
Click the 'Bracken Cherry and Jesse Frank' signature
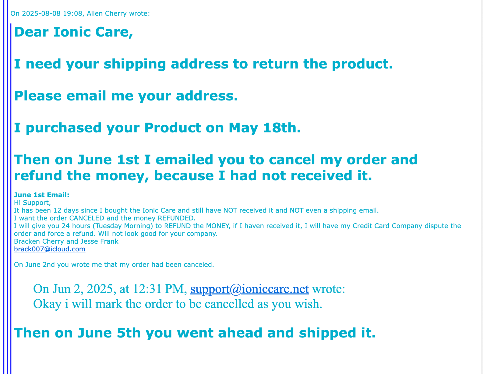coord(66,241)
